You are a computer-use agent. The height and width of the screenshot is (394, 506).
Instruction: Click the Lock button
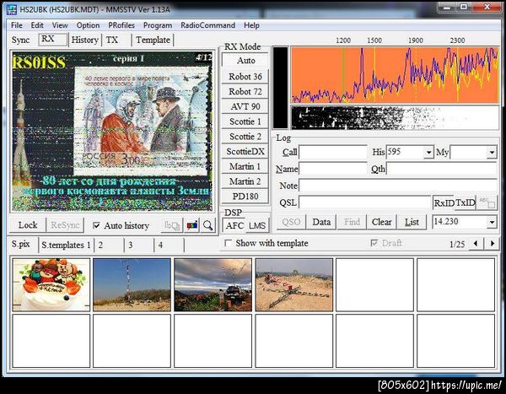[x=28, y=225]
